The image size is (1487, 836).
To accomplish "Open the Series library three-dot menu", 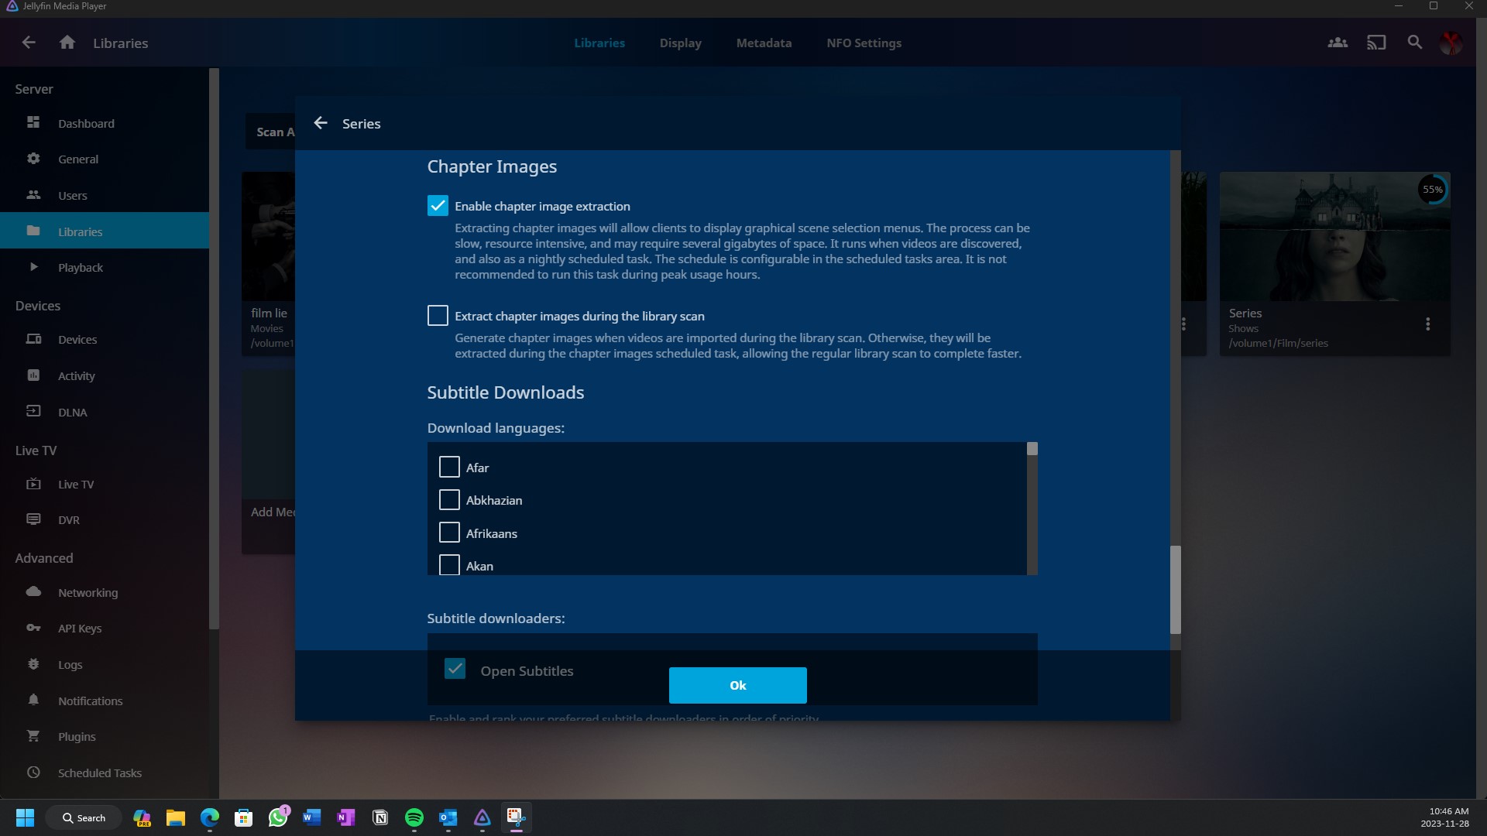I will coord(1427,324).
